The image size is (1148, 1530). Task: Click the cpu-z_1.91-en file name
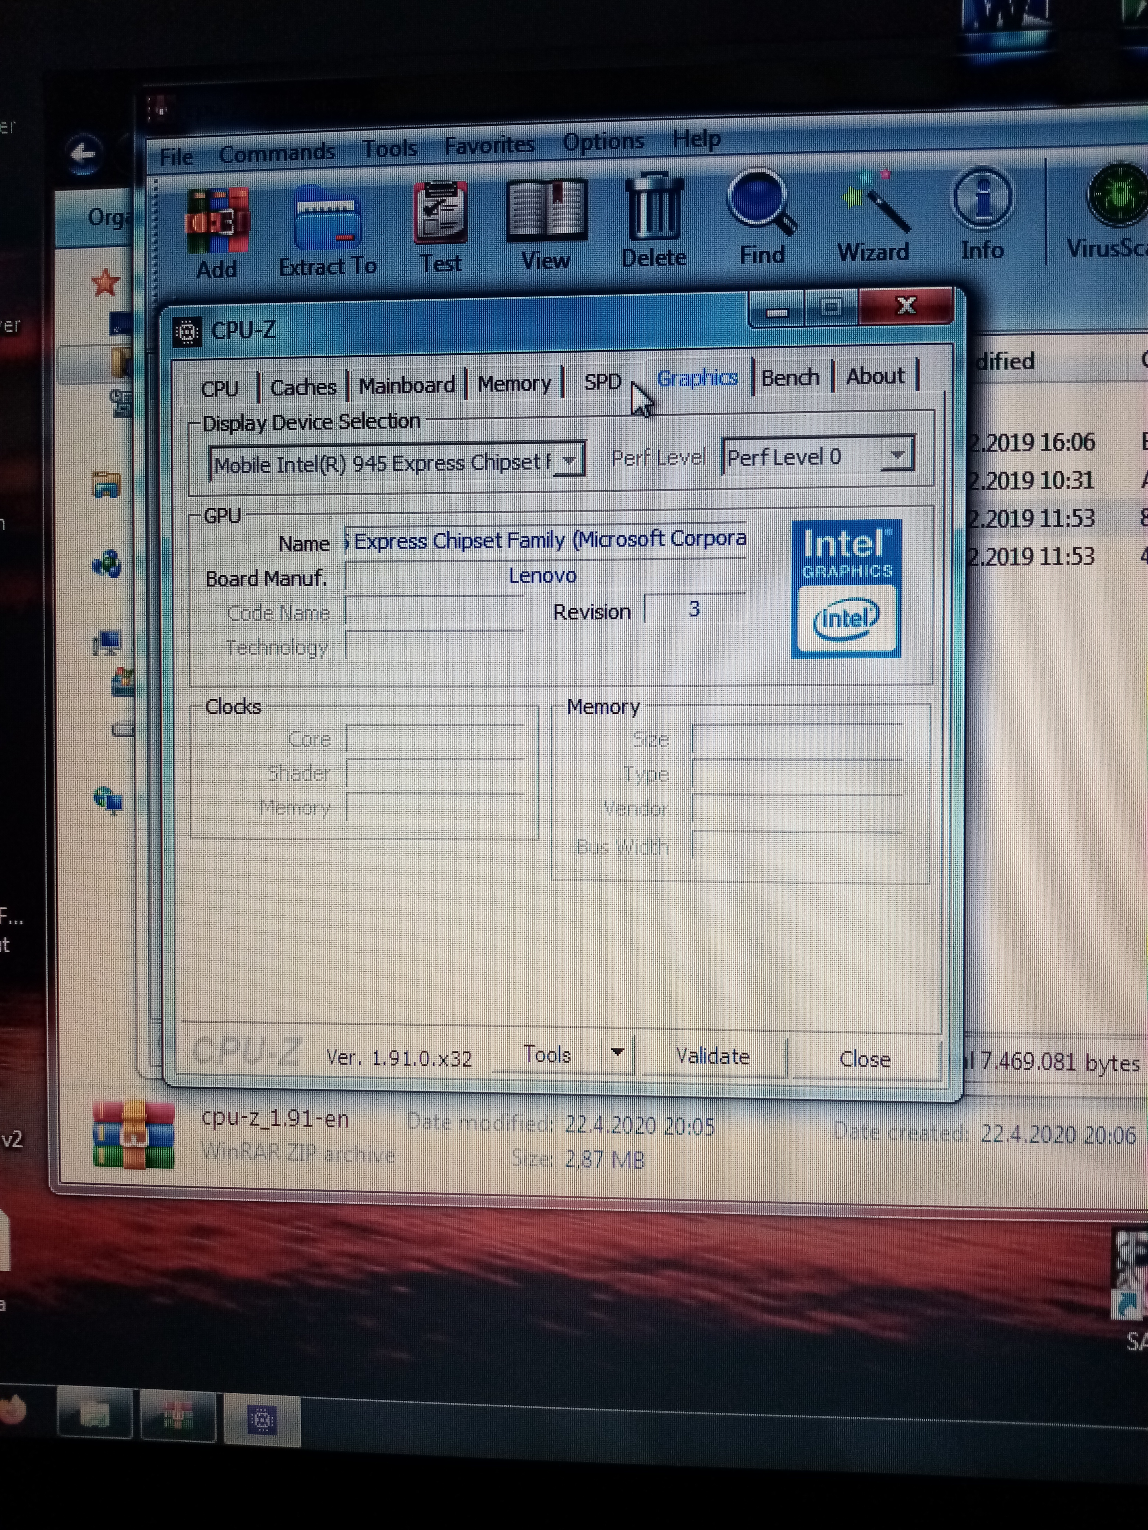tap(275, 1118)
